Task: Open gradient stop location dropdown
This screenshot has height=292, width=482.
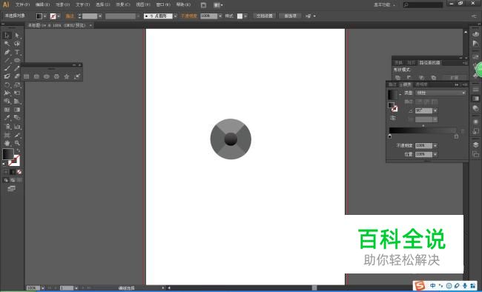Action: point(435,154)
